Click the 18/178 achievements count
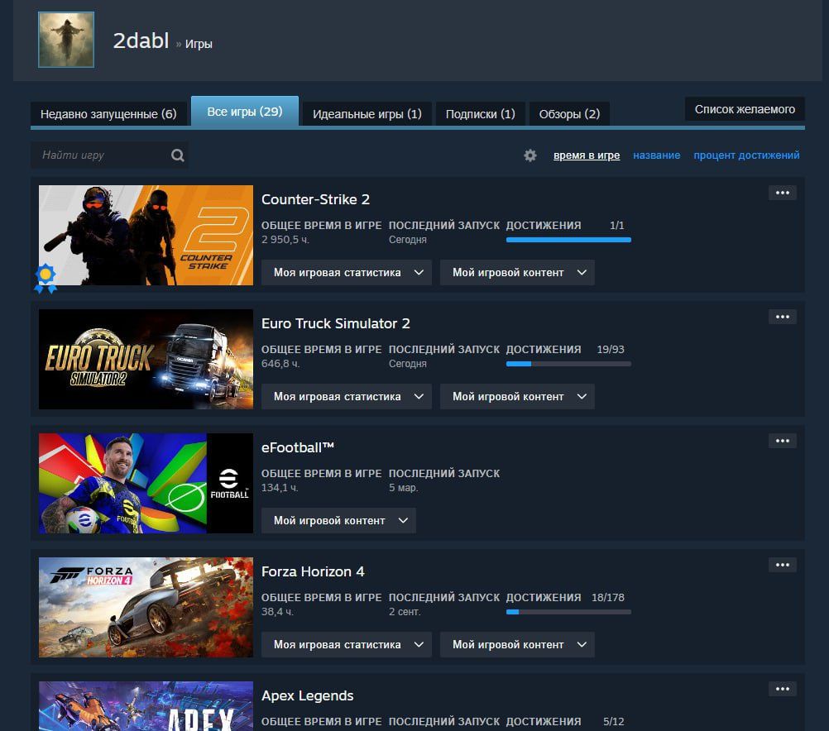 pyautogui.click(x=608, y=597)
